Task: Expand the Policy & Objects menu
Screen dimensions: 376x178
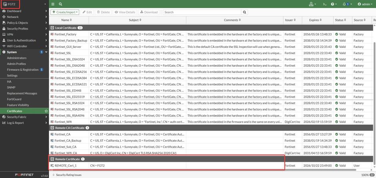Action: coord(24,23)
